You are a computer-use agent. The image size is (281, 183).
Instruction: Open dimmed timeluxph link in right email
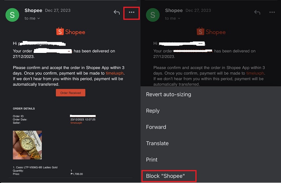tap(255, 73)
